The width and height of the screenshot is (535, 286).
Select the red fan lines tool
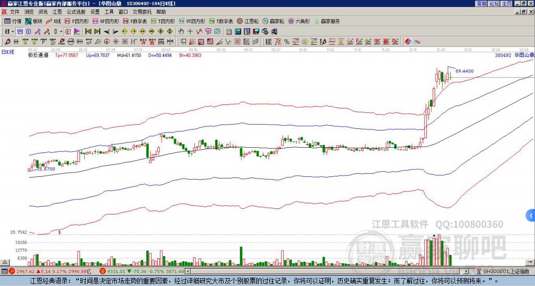point(192,42)
